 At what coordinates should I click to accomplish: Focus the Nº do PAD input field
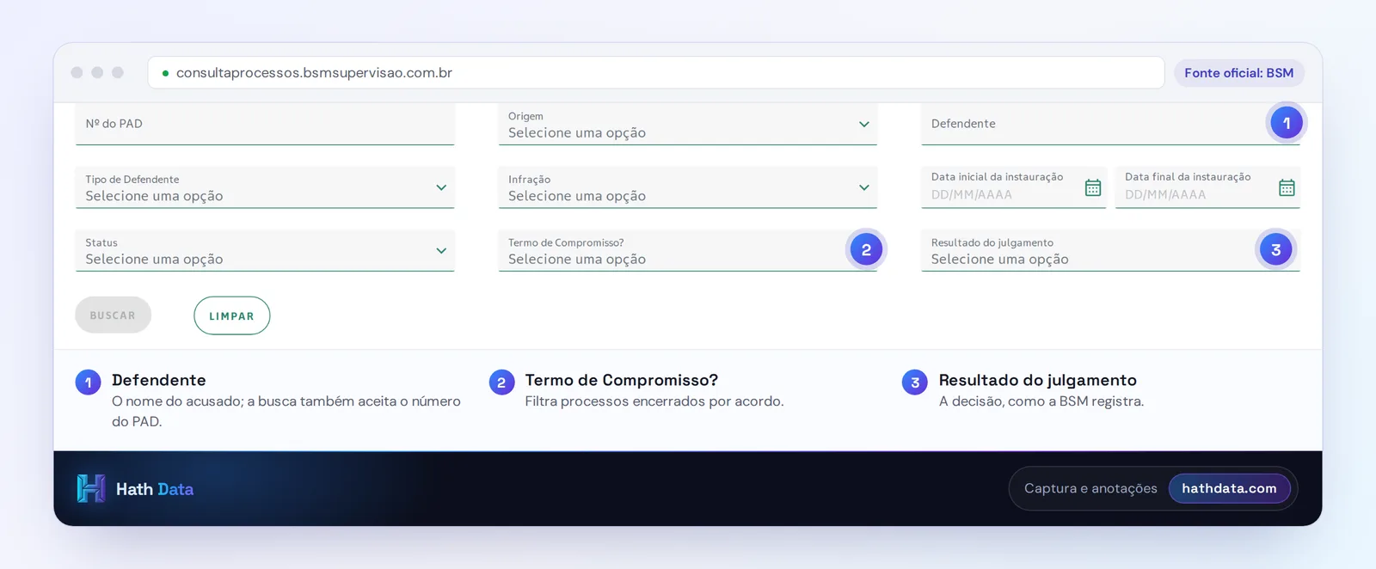265,124
